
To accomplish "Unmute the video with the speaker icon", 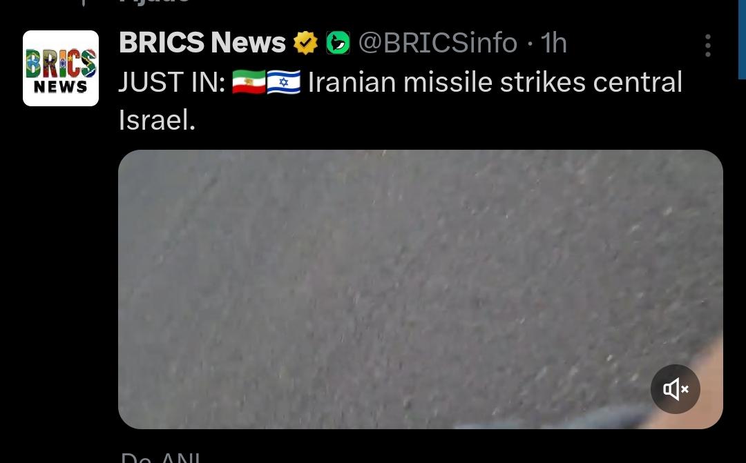I will point(676,389).
